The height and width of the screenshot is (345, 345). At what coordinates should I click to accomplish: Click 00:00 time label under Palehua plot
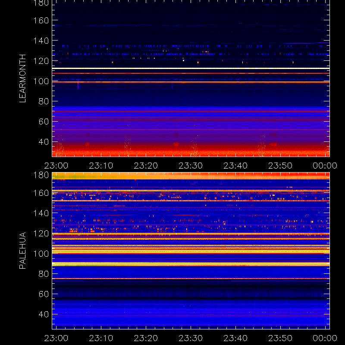tap(325, 338)
